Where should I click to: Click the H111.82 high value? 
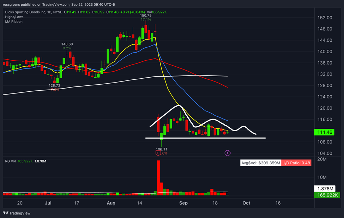pos(84,12)
